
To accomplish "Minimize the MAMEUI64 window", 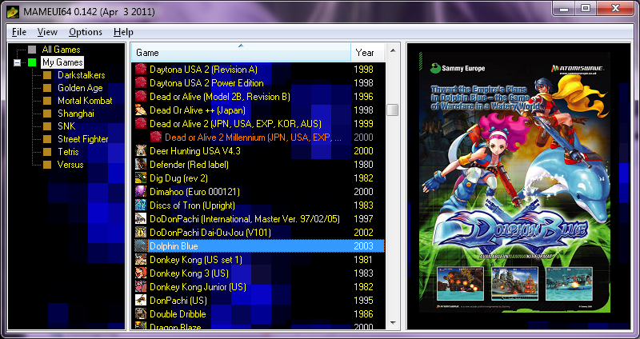I will click(565, 8).
